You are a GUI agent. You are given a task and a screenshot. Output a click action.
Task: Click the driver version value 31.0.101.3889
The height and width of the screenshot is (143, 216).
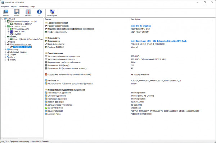137,102
